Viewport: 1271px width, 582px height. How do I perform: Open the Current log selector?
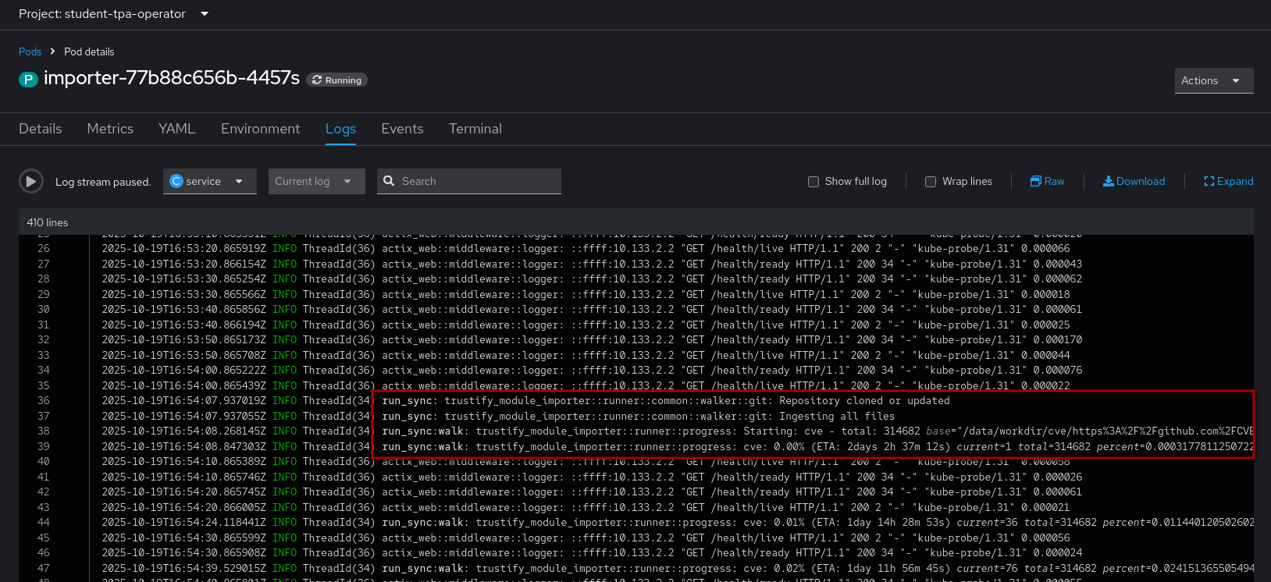(316, 181)
